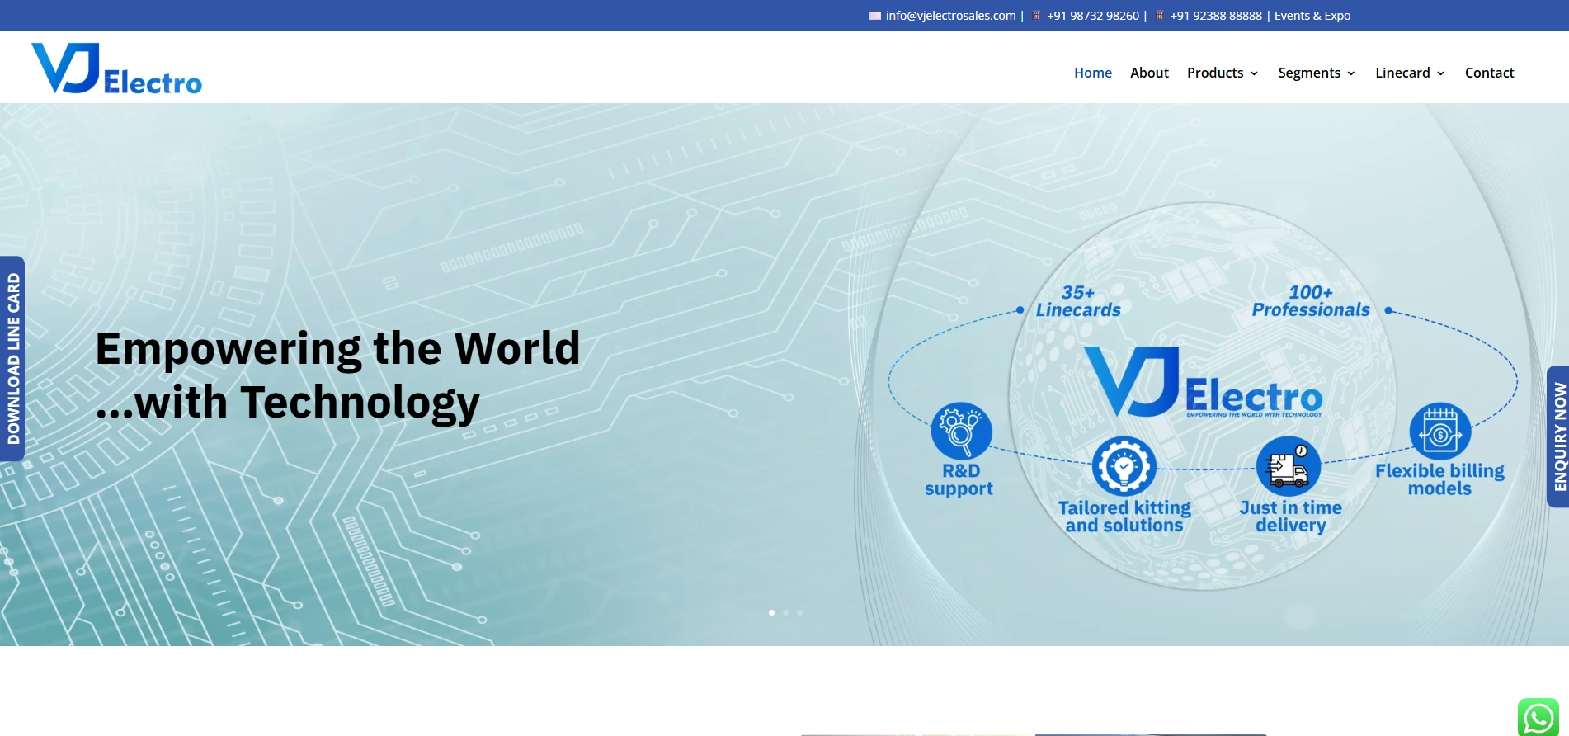Viewport: 1569px width, 736px height.
Task: Click the envelope icon beside email address
Action: pos(875,16)
